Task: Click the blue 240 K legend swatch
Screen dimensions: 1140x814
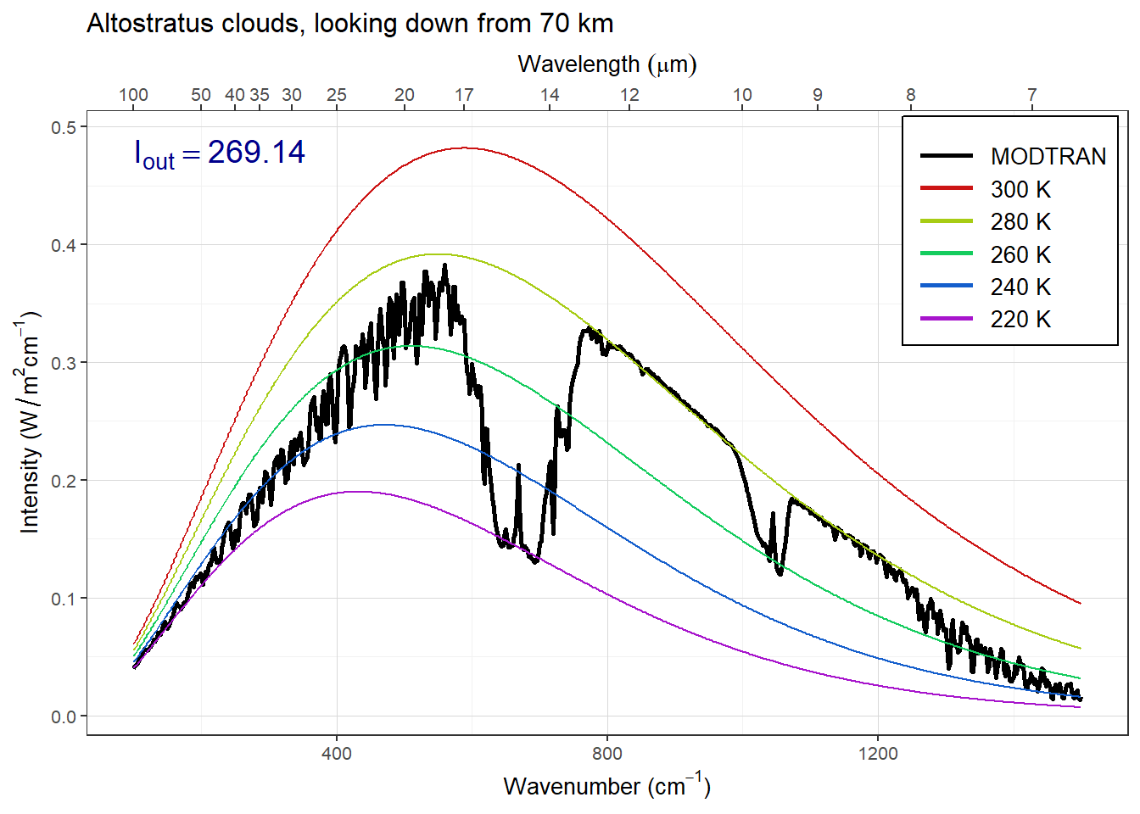Action: pyautogui.click(x=947, y=286)
